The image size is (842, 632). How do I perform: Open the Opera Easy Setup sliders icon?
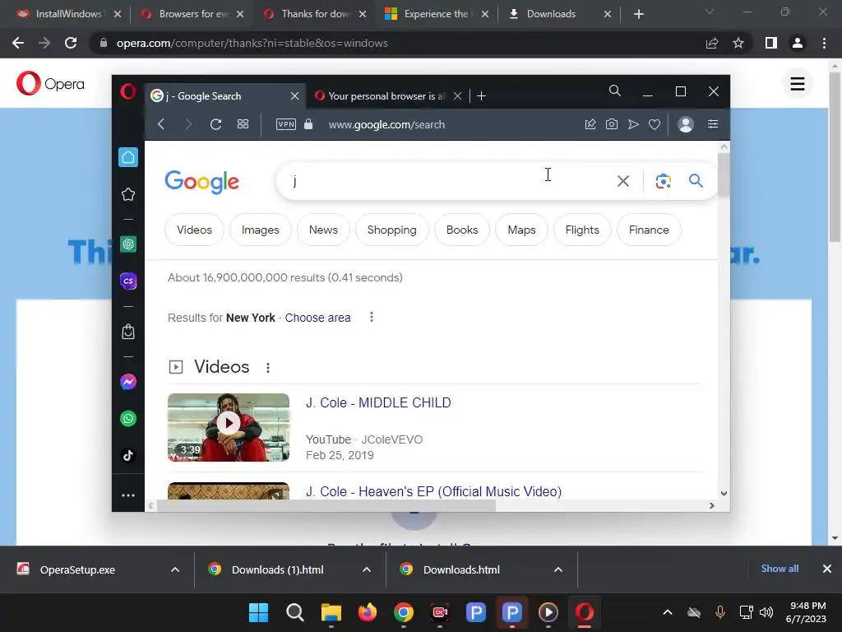[713, 124]
